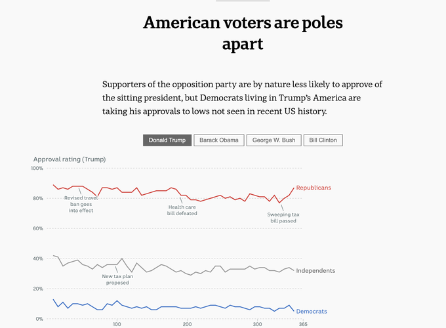
Task: Click the 365 x-axis end label
Action: tap(302, 324)
